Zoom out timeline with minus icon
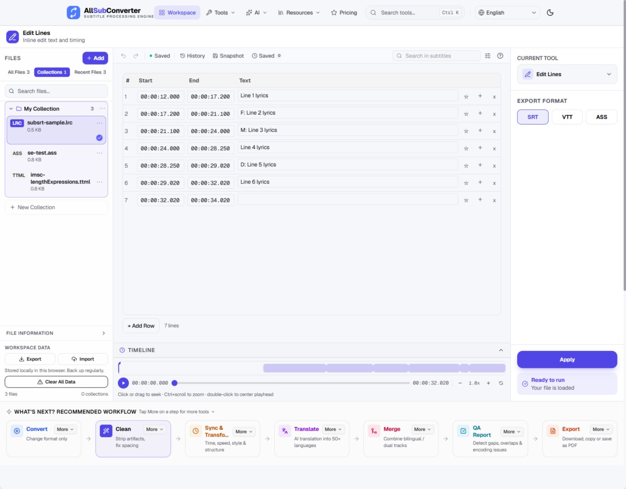 (460, 383)
